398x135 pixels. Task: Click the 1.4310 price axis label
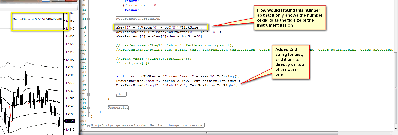(70, 130)
